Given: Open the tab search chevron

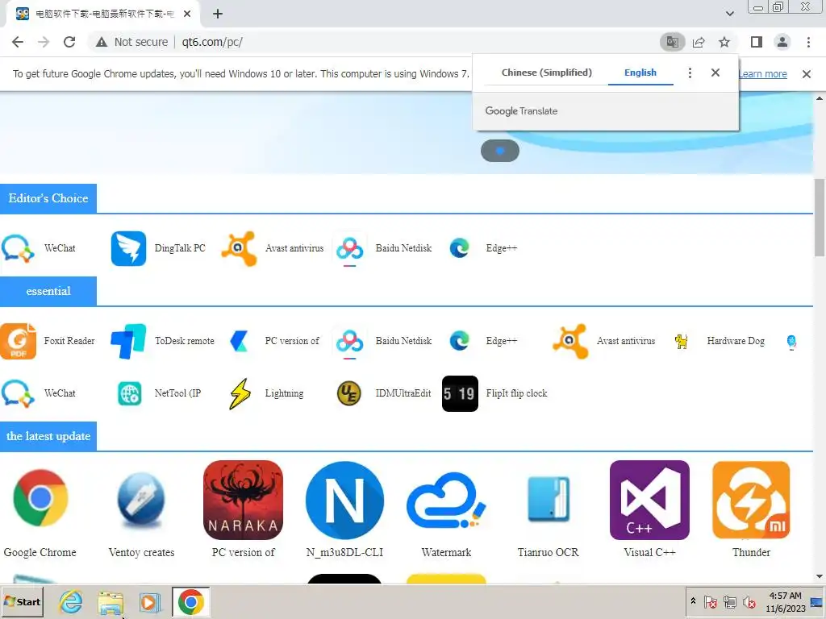Looking at the screenshot, I should 729,14.
